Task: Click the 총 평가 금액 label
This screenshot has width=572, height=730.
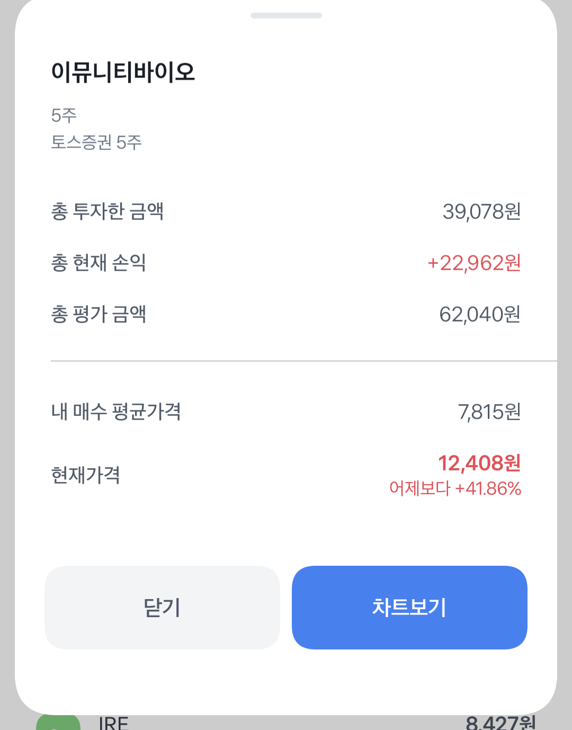Action: tap(99, 314)
